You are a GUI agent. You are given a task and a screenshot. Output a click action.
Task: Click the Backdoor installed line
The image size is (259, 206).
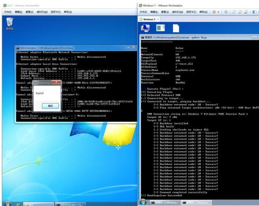[171, 124]
